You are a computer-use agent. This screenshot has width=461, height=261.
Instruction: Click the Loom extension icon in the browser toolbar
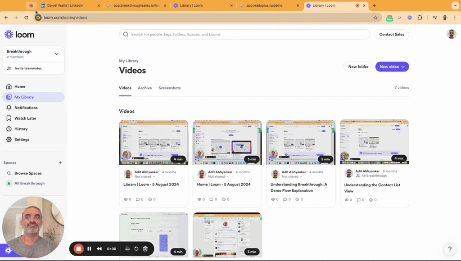tap(410, 18)
